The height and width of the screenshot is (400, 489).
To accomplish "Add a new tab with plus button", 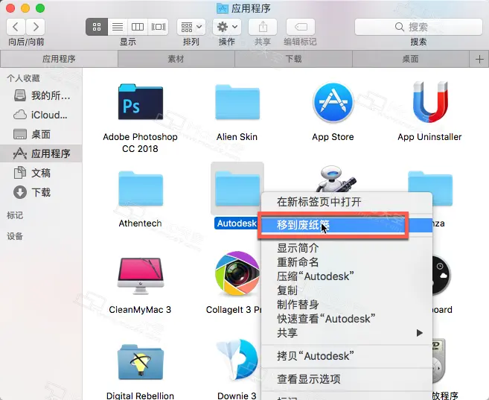I will tap(479, 59).
